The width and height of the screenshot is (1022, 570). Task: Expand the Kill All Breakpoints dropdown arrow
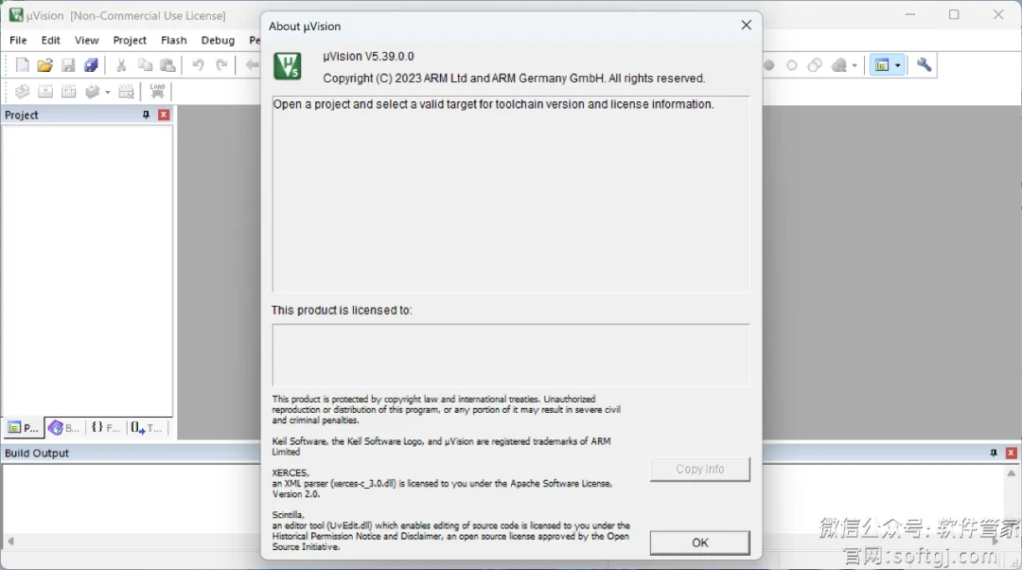[x=855, y=65]
